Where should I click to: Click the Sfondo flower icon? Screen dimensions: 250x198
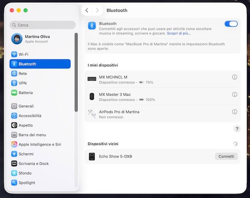point(14,173)
